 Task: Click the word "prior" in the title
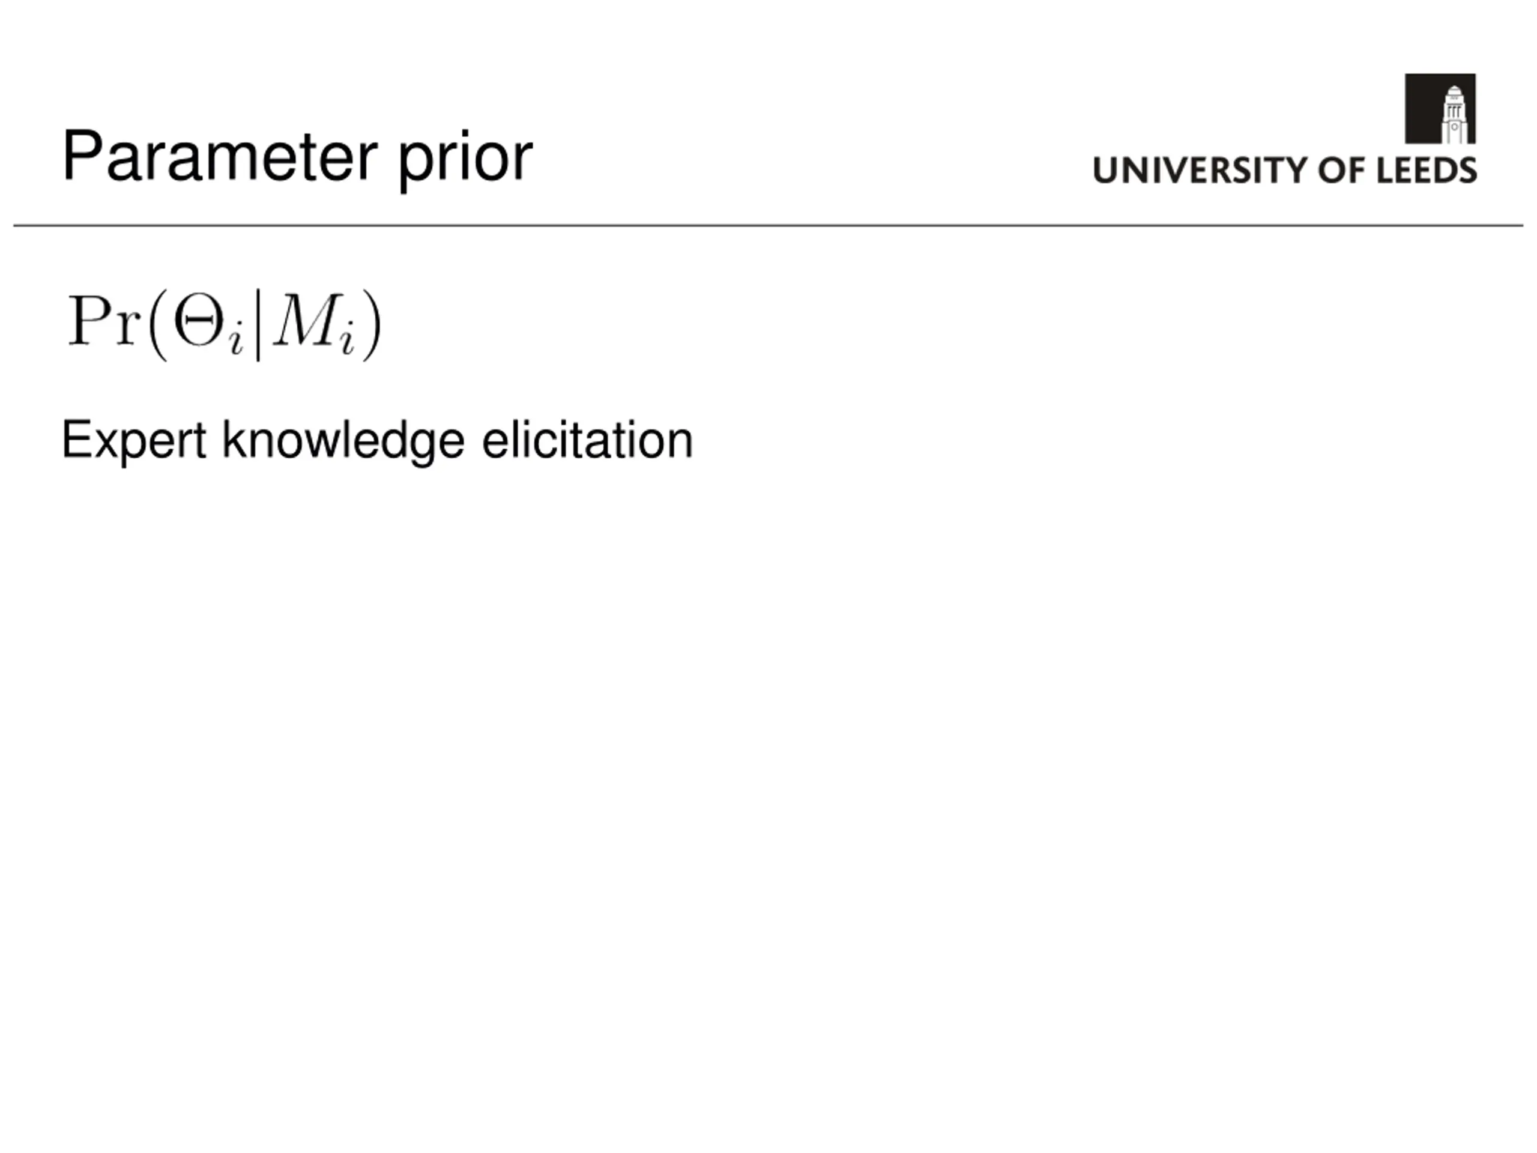click(x=465, y=159)
